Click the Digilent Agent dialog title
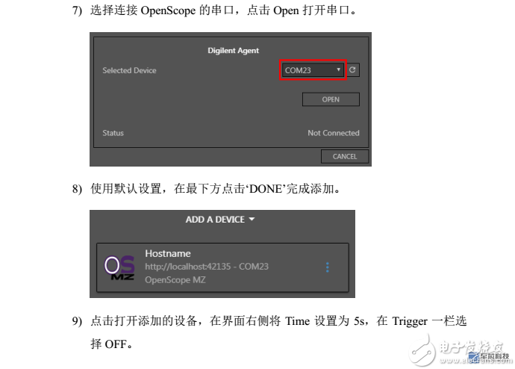The width and height of the screenshot is (515, 369). tap(233, 50)
